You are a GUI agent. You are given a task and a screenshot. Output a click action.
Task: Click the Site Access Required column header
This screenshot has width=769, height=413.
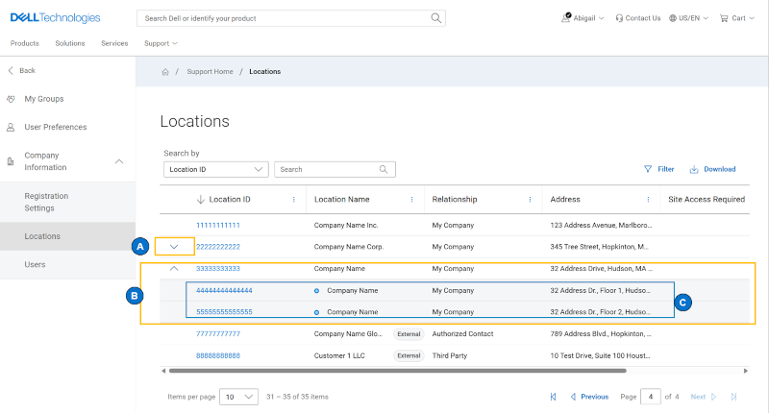click(707, 200)
